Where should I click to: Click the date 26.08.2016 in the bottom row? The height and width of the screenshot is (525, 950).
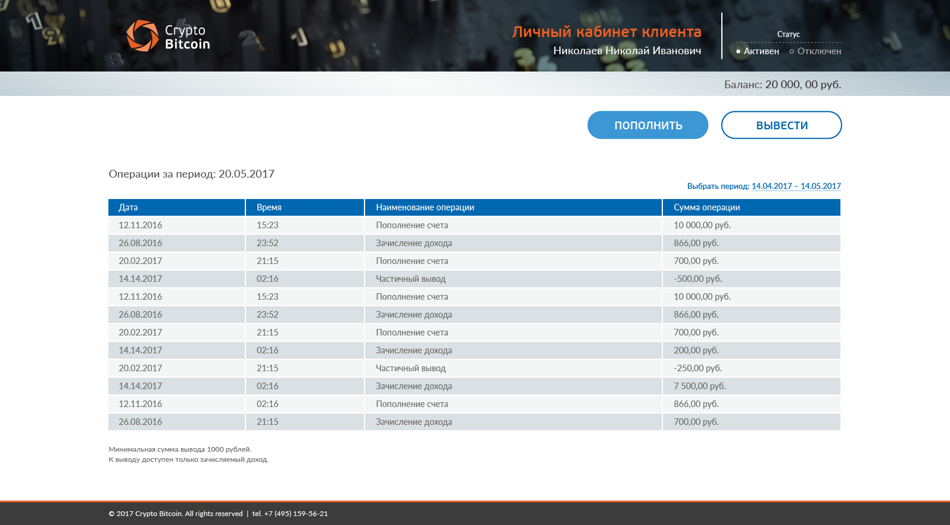pos(141,422)
